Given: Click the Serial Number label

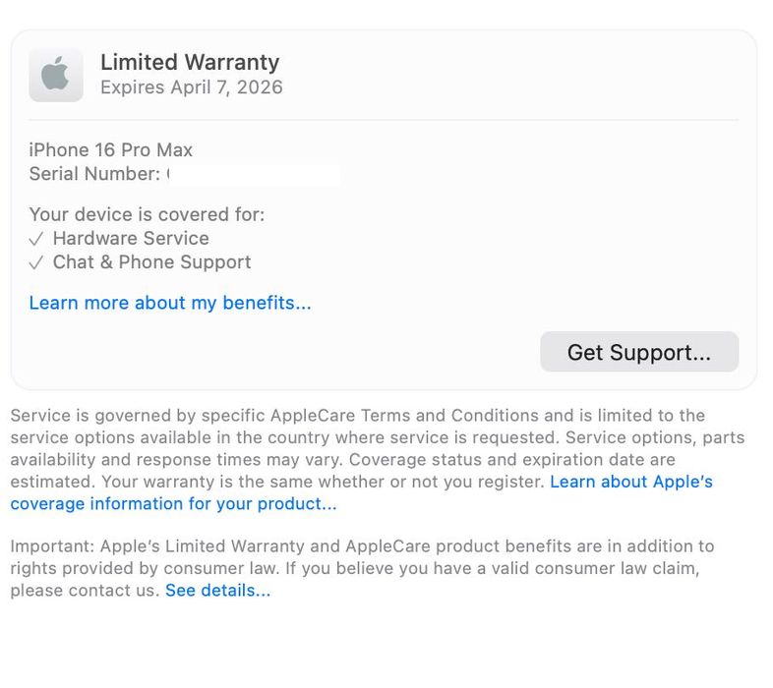Looking at the screenshot, I should click(x=94, y=174).
